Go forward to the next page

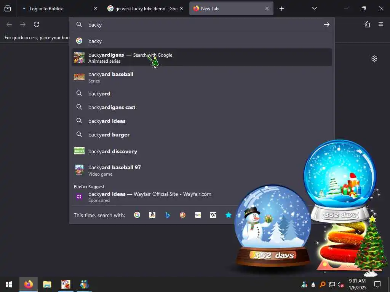pos(22,24)
